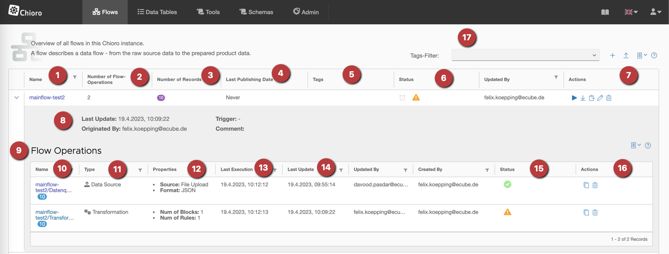Open the mainflow-test2/Transfor… operation link
Image resolution: width=669 pixels, height=254 pixels.
click(x=54, y=215)
